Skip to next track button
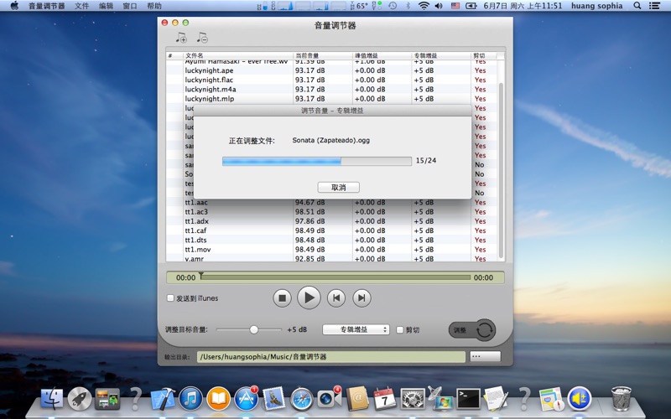 pos(362,297)
